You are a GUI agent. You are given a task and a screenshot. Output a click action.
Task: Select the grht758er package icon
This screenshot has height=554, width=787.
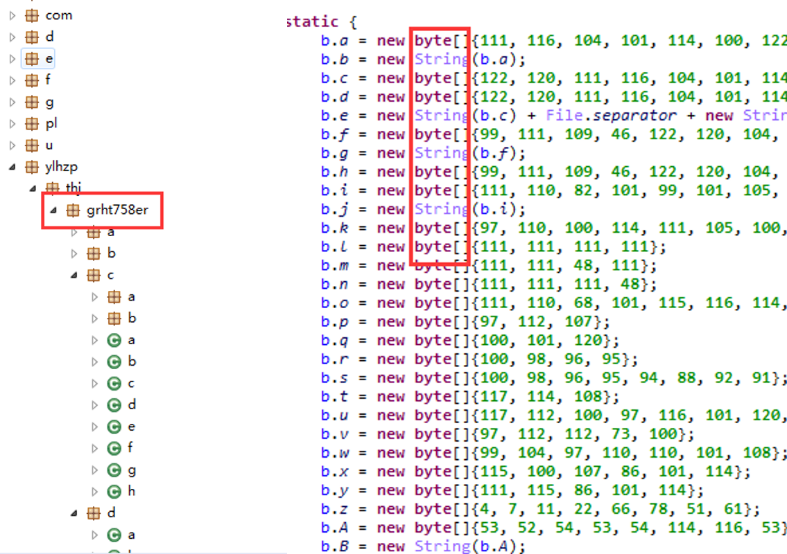click(73, 210)
